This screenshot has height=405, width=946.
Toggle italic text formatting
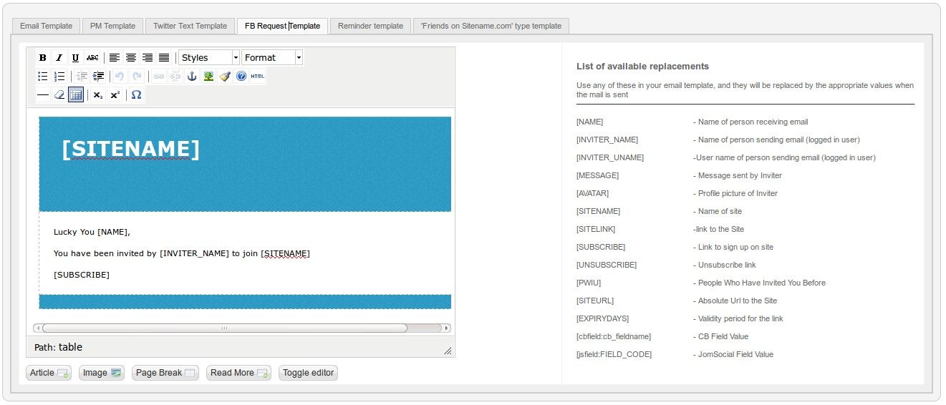click(x=59, y=58)
